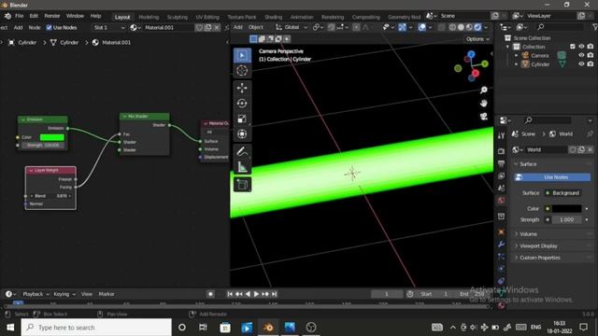Click the World Strength 1.000 slider
This screenshot has width=598, height=336.
[x=567, y=220]
